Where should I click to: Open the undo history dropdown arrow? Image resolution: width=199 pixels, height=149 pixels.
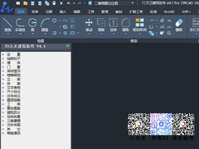click(x=74, y=3)
